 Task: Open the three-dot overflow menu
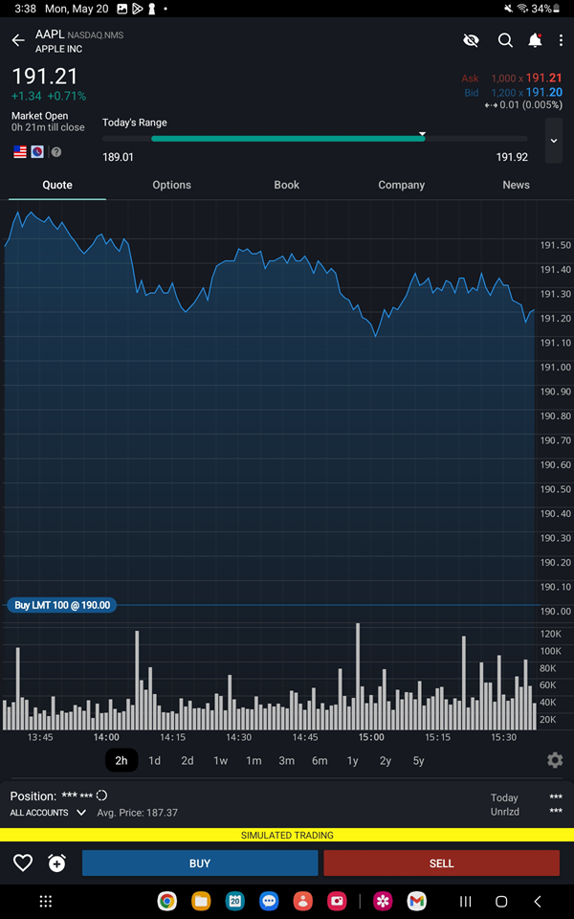pos(561,40)
